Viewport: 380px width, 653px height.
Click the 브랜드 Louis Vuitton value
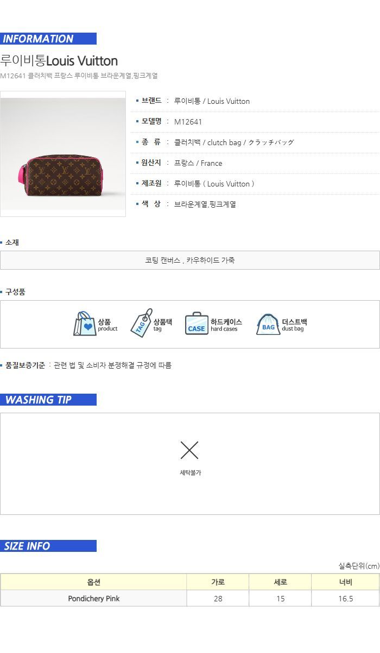pos(212,101)
